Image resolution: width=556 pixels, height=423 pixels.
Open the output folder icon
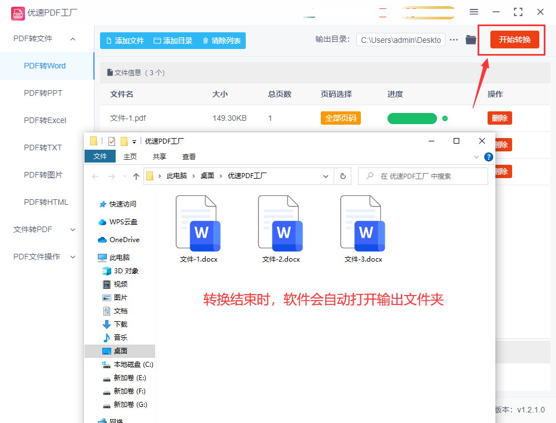(x=471, y=40)
